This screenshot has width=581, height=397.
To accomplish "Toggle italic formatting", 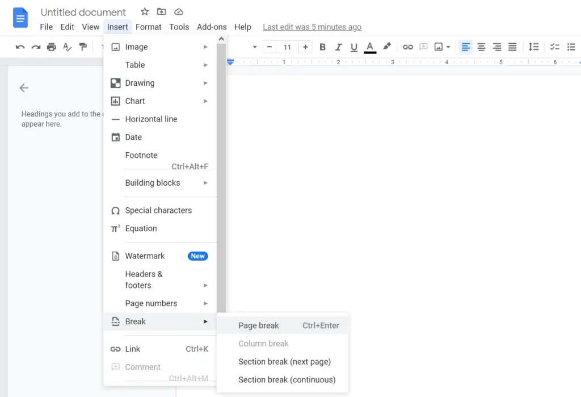I will (x=338, y=47).
